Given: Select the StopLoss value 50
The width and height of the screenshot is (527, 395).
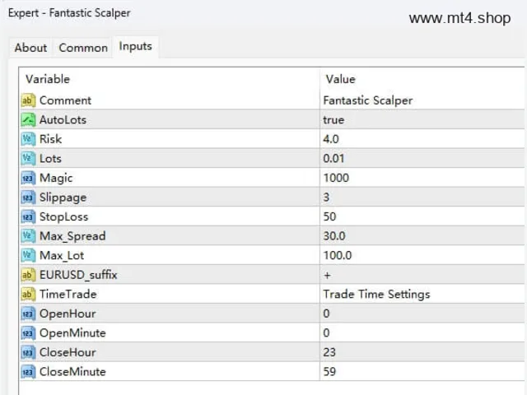Looking at the screenshot, I should [422, 216].
